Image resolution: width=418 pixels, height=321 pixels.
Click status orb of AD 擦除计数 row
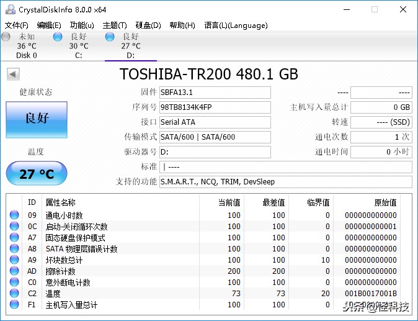pos(14,271)
